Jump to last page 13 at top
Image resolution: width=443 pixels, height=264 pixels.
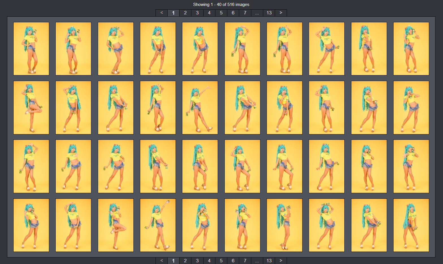(x=269, y=13)
